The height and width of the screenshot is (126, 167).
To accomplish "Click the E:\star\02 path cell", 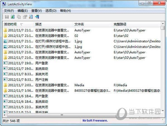I will pyautogui.click(x=121, y=36).
